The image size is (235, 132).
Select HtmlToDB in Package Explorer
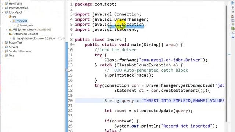pos(15,4)
